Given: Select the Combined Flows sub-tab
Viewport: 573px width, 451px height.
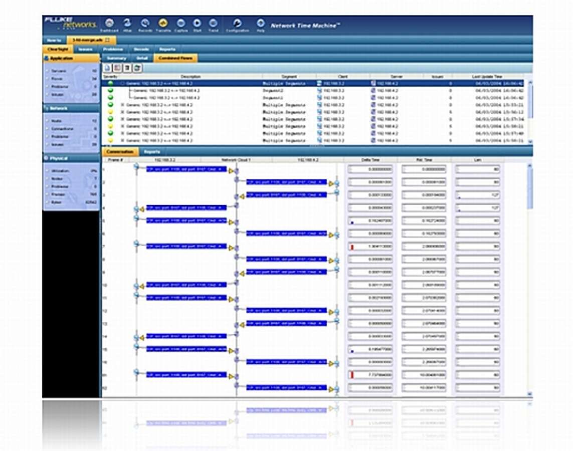Looking at the screenshot, I should tap(175, 58).
